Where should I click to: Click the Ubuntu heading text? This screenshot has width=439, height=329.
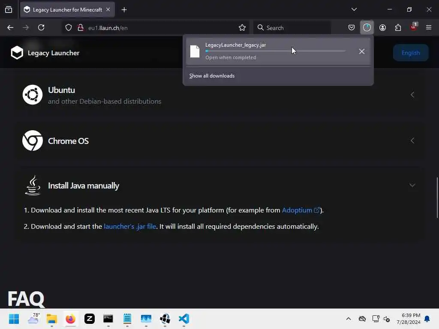coord(62,90)
